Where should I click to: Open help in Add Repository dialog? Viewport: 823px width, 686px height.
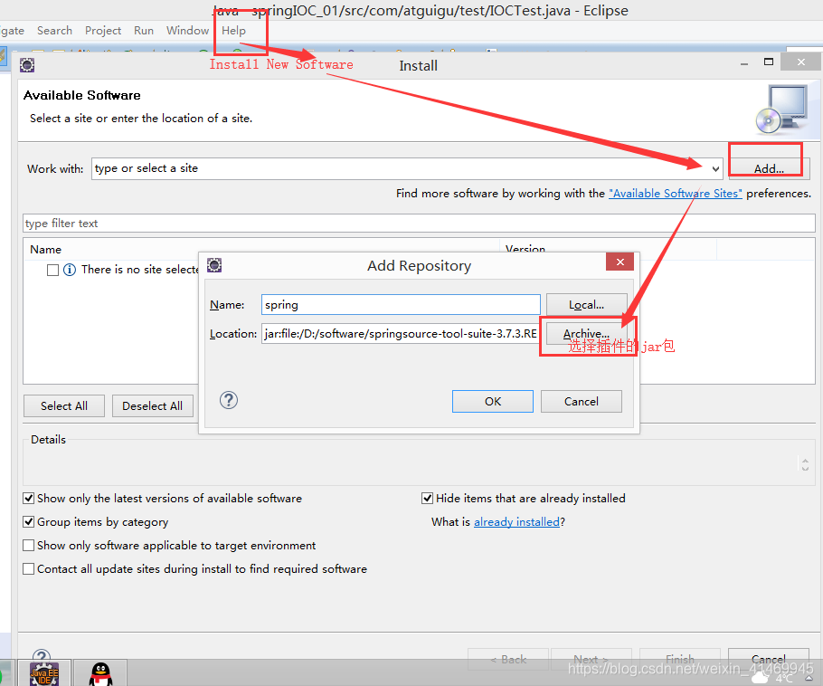pos(228,400)
